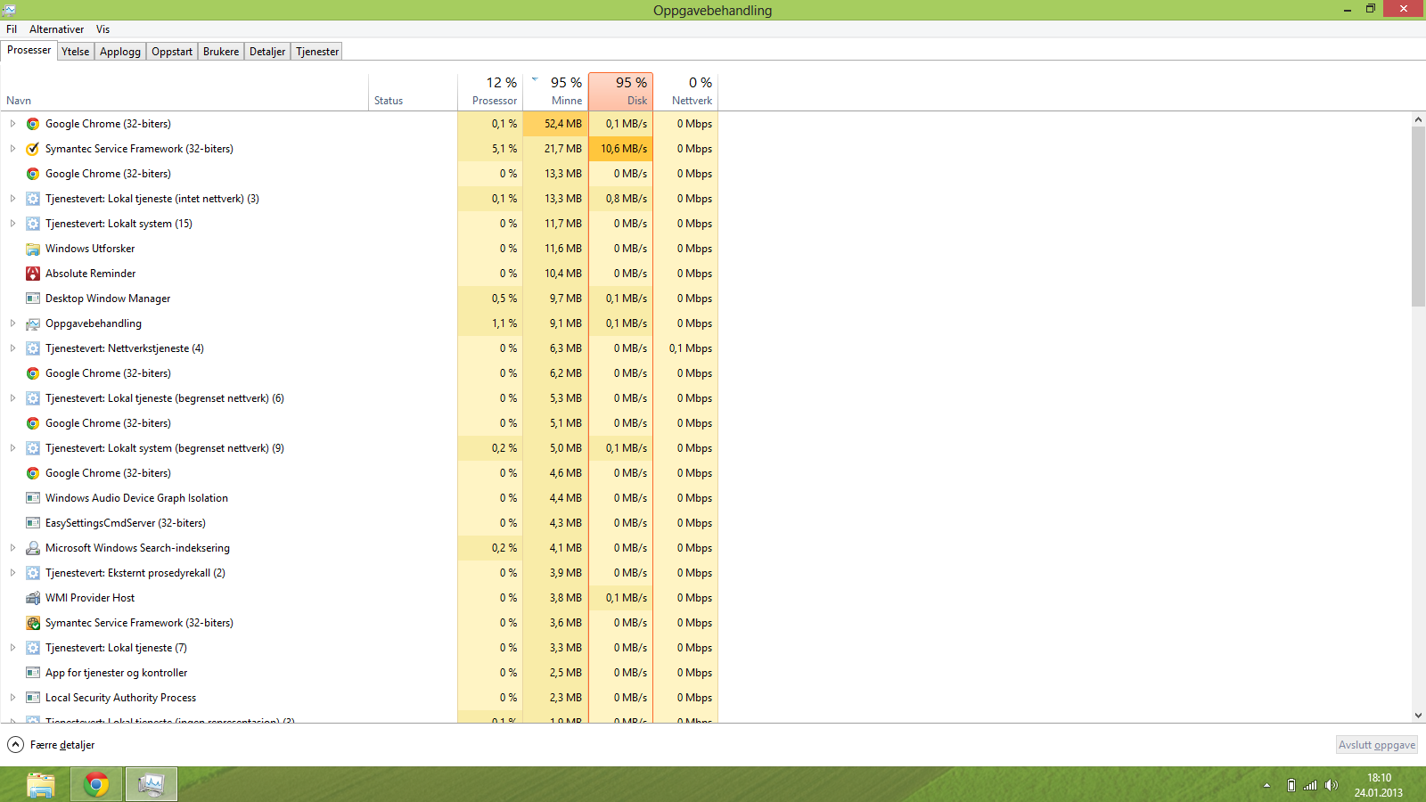Click the Oppgavebehandling process icon
1426x802 pixels.
[33, 323]
